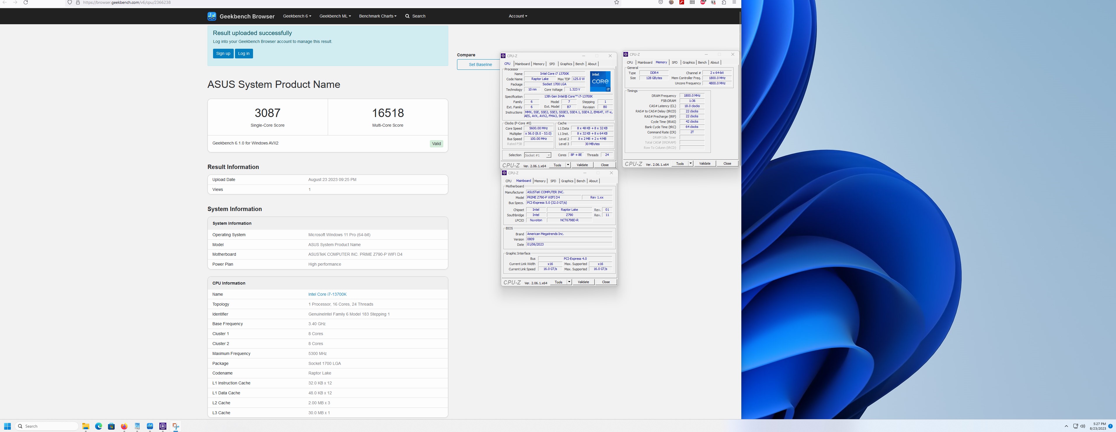
Task: Open Search in Geekbench navigation bar
Action: pos(415,16)
